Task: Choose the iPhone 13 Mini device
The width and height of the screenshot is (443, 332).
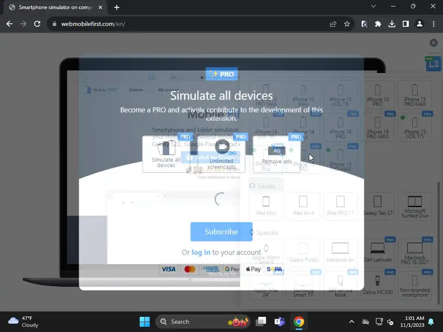Action: click(303, 95)
